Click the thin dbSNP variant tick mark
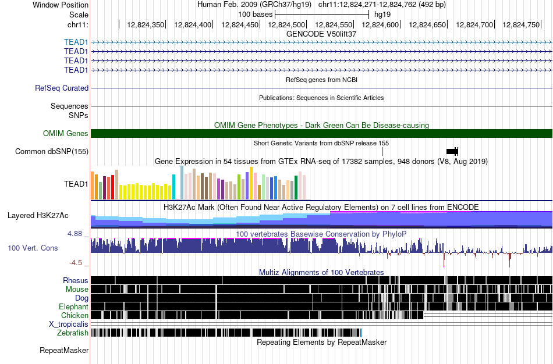This screenshot has height=364, width=553. (x=382, y=152)
